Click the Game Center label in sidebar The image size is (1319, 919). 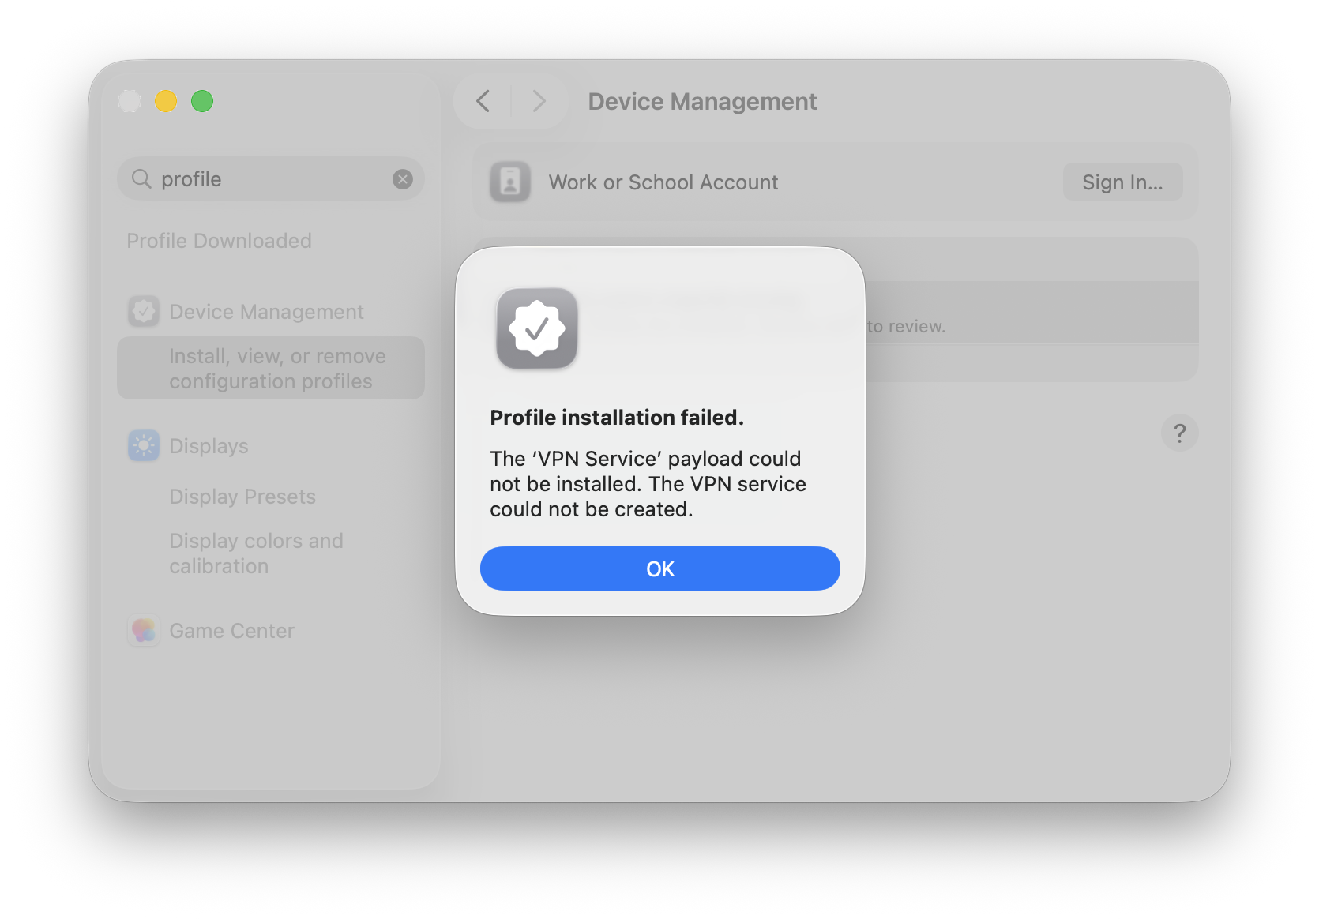pyautogui.click(x=231, y=631)
